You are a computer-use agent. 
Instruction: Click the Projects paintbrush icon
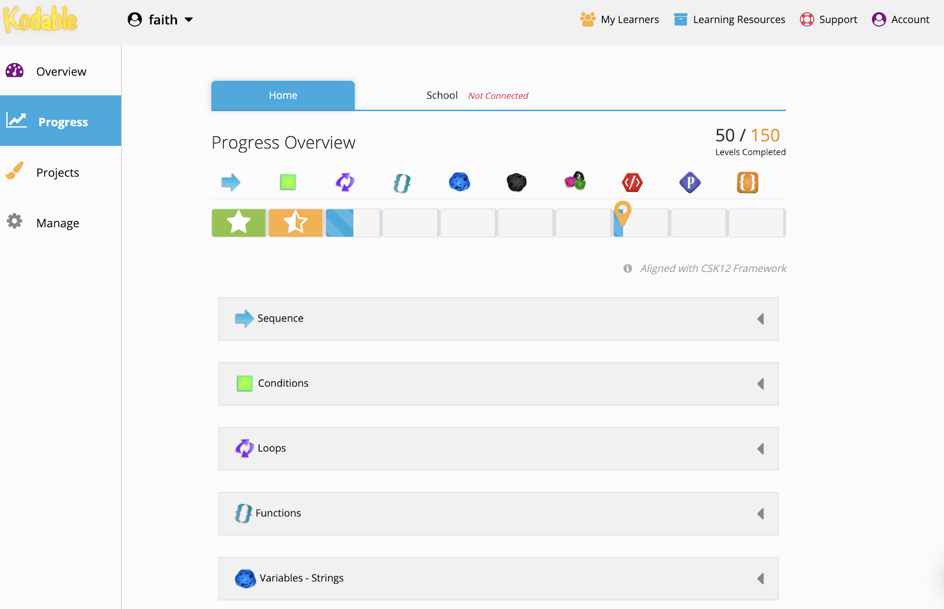click(x=15, y=171)
